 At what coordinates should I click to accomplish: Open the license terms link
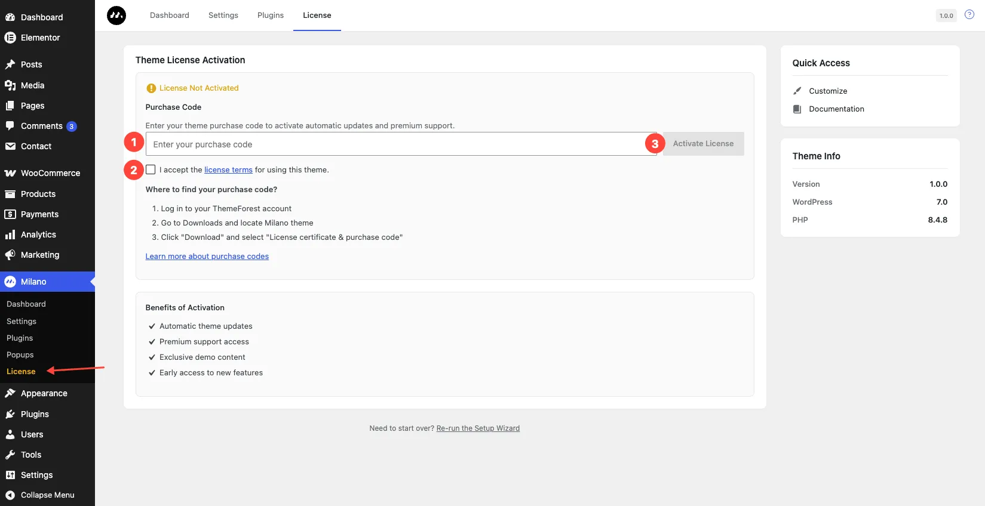(228, 170)
